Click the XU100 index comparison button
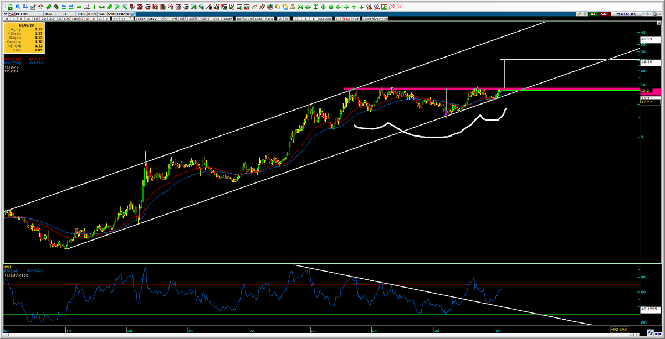Image resolution: width=665 pixels, height=339 pixels. coord(325,18)
